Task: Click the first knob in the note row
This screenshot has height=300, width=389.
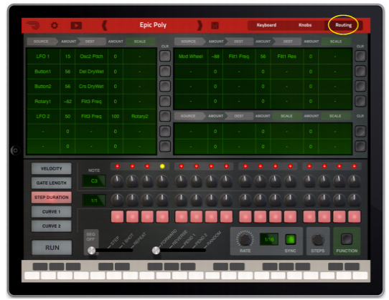Action: tap(117, 181)
